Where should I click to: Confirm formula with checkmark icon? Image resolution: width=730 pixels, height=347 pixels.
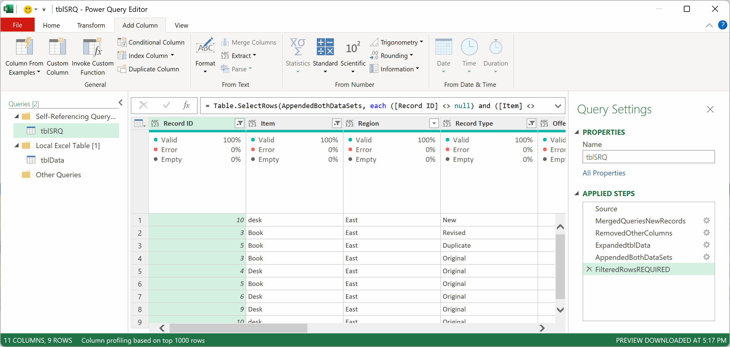166,106
